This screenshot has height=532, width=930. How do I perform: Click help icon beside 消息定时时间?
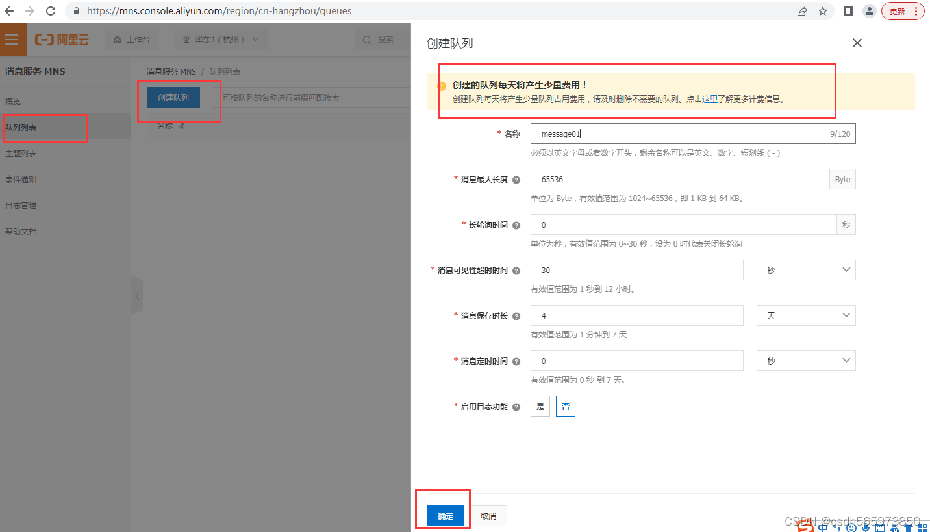[x=516, y=361]
